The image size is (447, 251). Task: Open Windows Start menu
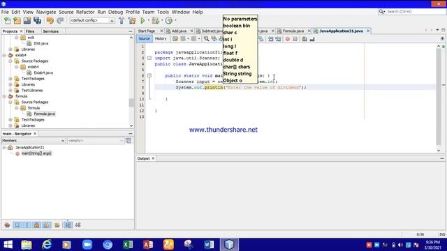point(8,245)
